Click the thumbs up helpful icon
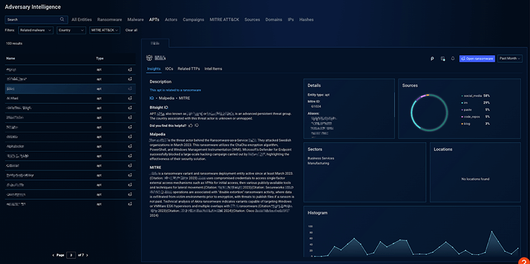 [191, 126]
